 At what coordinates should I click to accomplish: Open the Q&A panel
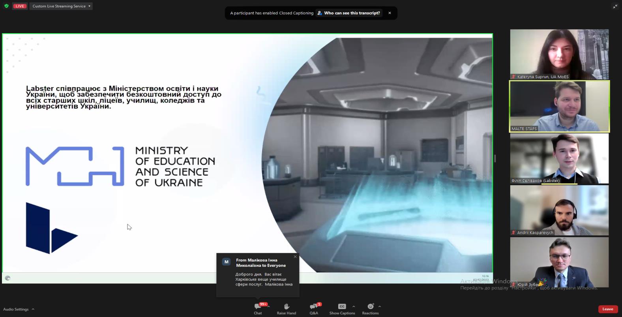(314, 309)
